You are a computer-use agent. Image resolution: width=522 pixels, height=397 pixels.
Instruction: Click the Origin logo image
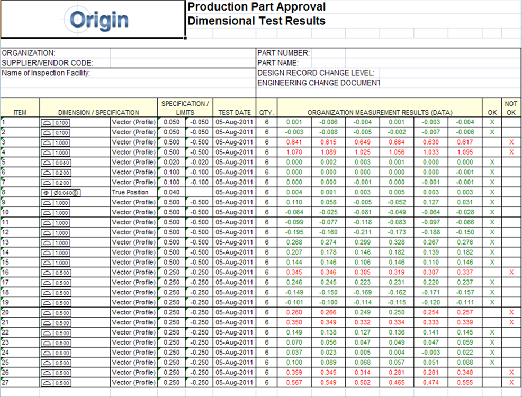98,20
